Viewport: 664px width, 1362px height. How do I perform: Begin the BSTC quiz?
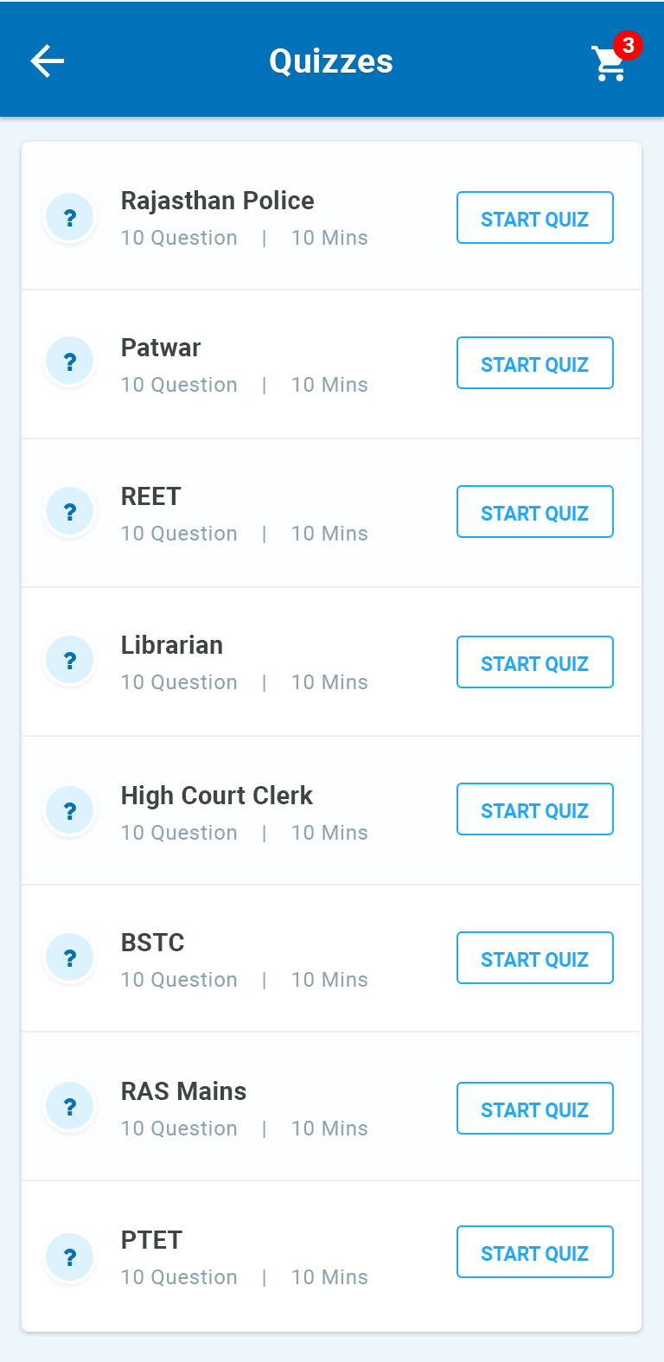point(534,959)
